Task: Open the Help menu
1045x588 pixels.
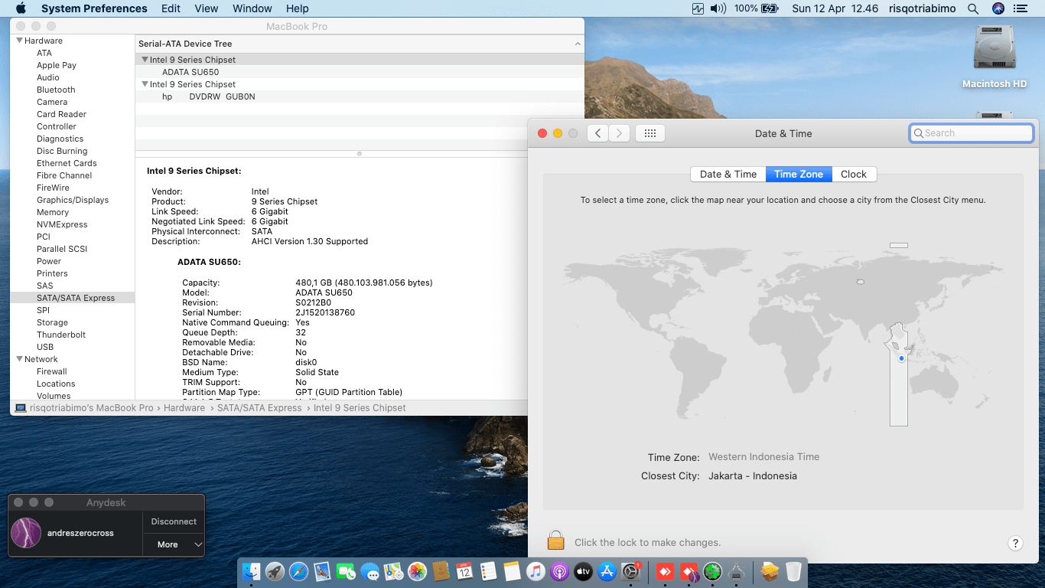Action: click(298, 8)
